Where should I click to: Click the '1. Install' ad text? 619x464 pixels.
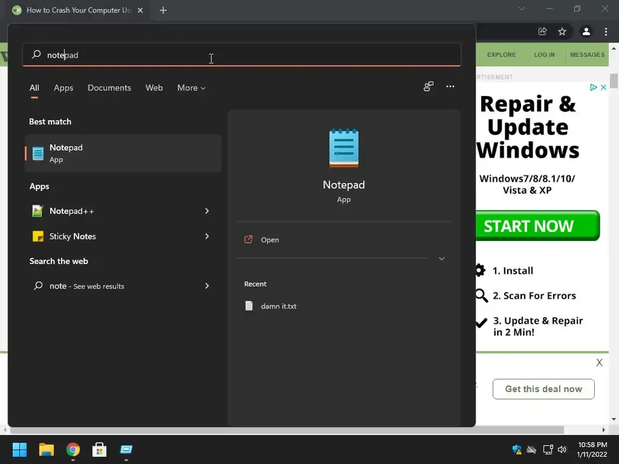point(513,271)
